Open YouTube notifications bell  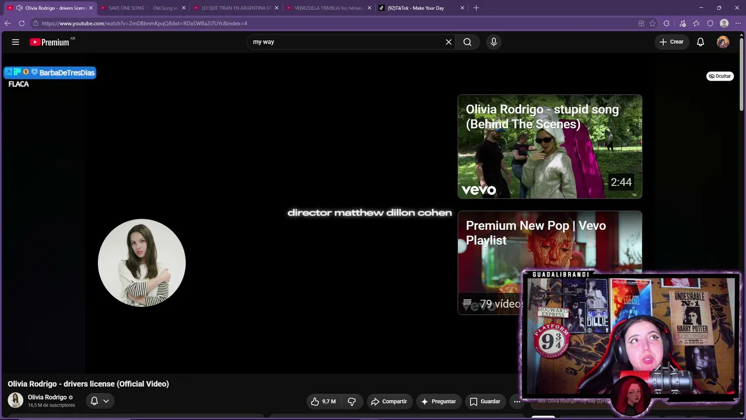(x=701, y=42)
